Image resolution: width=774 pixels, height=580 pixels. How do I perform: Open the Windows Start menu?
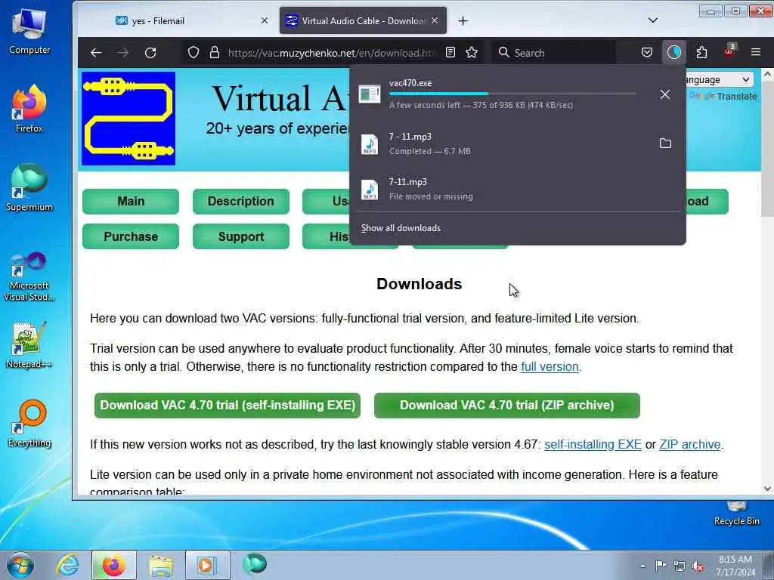[x=20, y=565]
